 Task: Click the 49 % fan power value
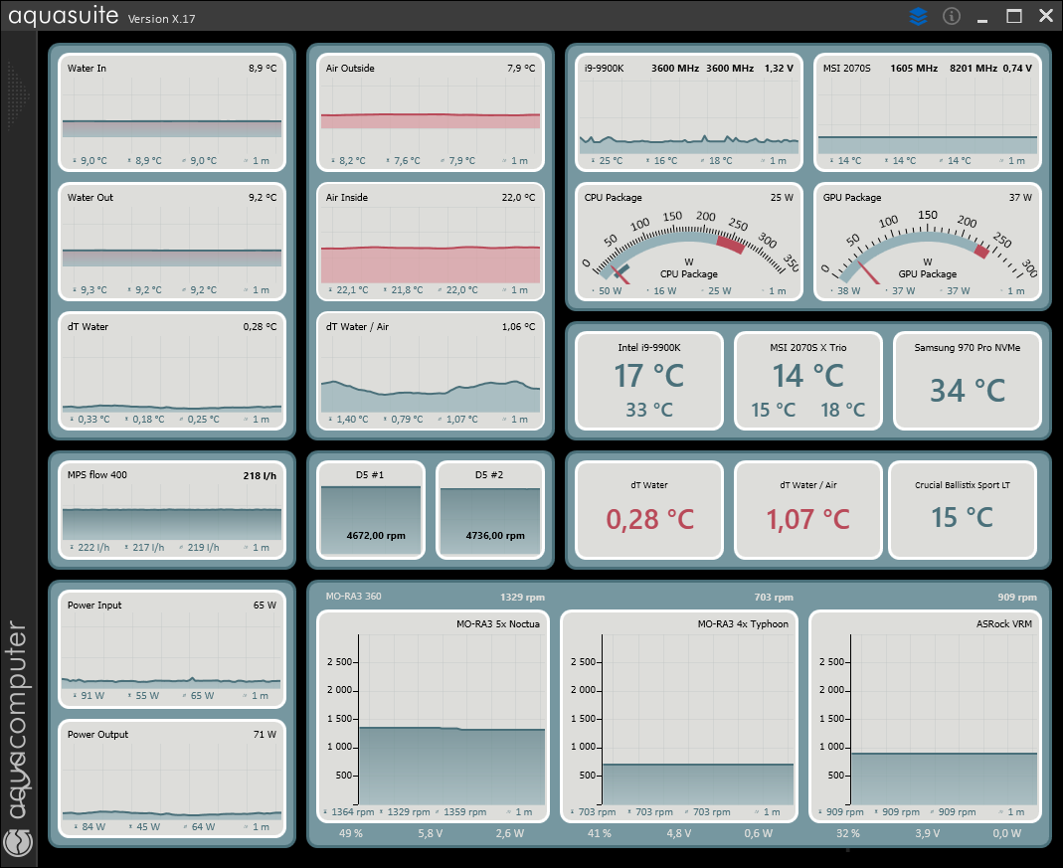point(350,833)
